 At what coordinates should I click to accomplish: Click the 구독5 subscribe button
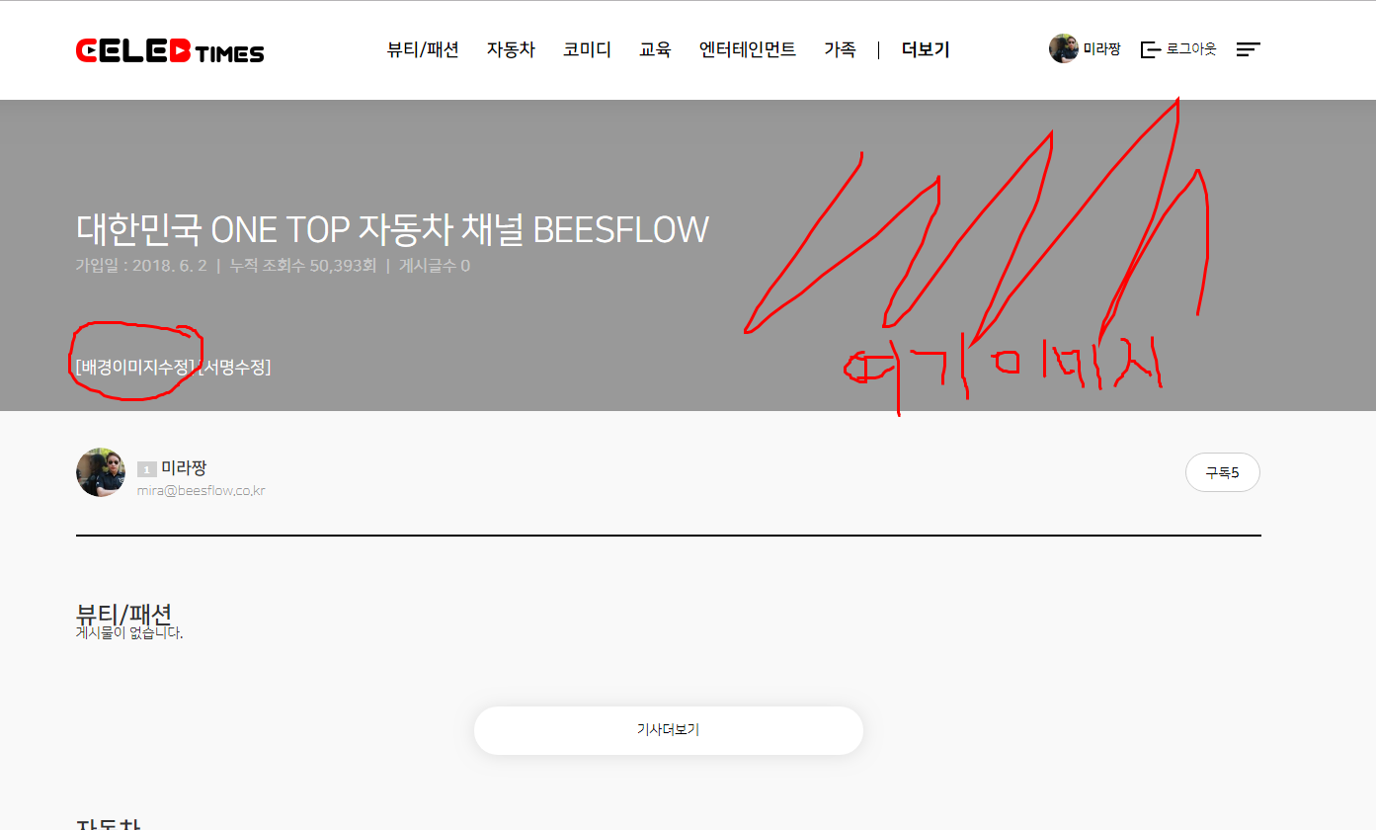pyautogui.click(x=1223, y=472)
